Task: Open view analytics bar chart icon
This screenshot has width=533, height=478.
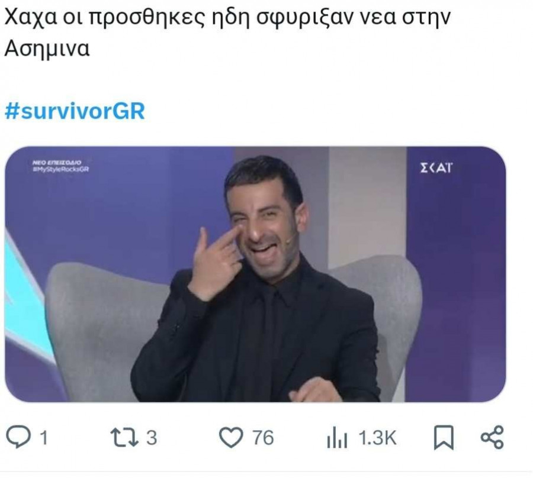Action: pyautogui.click(x=337, y=437)
